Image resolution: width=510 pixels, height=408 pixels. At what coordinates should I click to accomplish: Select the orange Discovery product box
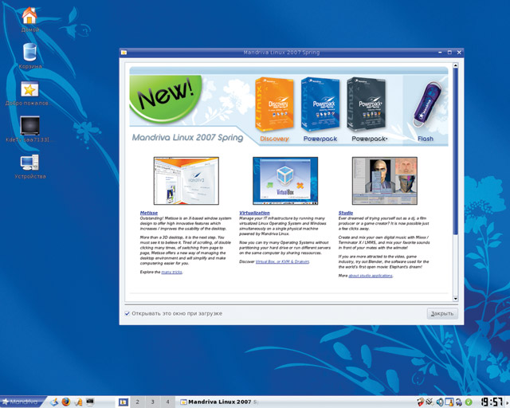coord(274,104)
